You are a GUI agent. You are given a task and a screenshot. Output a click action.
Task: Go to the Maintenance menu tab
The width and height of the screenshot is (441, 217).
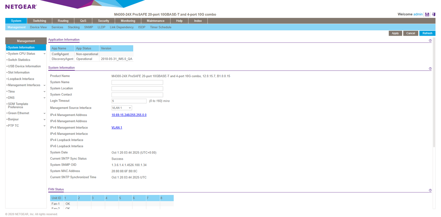tap(156, 21)
